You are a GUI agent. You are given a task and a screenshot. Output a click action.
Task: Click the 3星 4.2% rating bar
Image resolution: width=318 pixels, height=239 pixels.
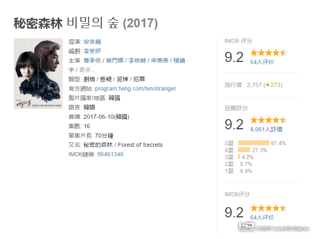point(239,157)
